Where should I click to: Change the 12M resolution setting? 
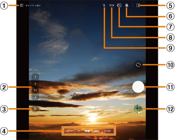pyautogui.click(x=112, y=5)
